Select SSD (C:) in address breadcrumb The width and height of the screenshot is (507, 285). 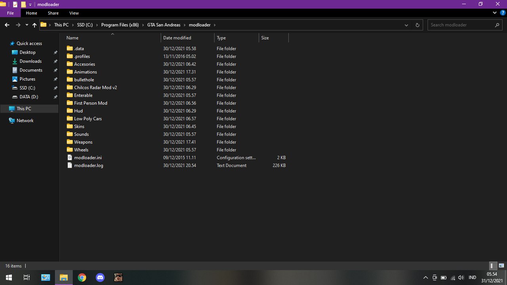point(85,25)
